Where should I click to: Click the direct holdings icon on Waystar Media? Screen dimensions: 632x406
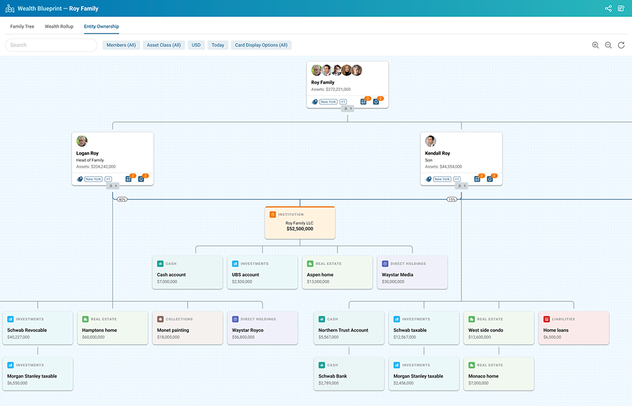385,263
